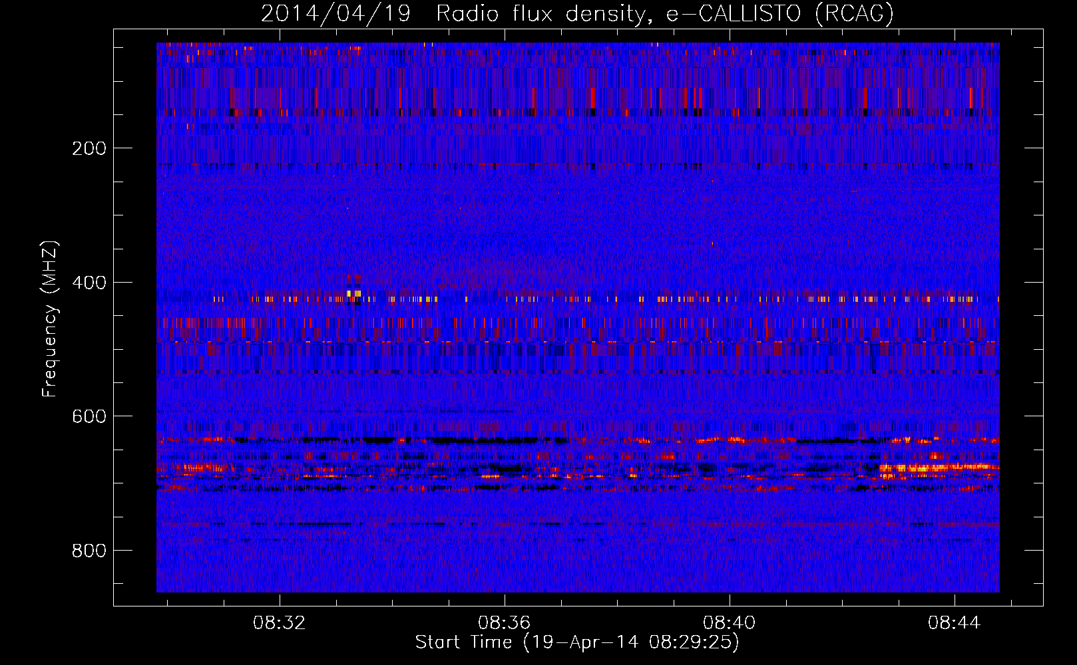Click the 08:36 time tick label

click(505, 622)
